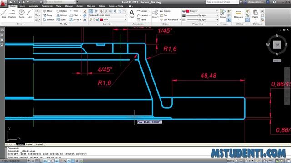Expand the Annotation panel
The image size is (291, 163).
click(139, 24)
